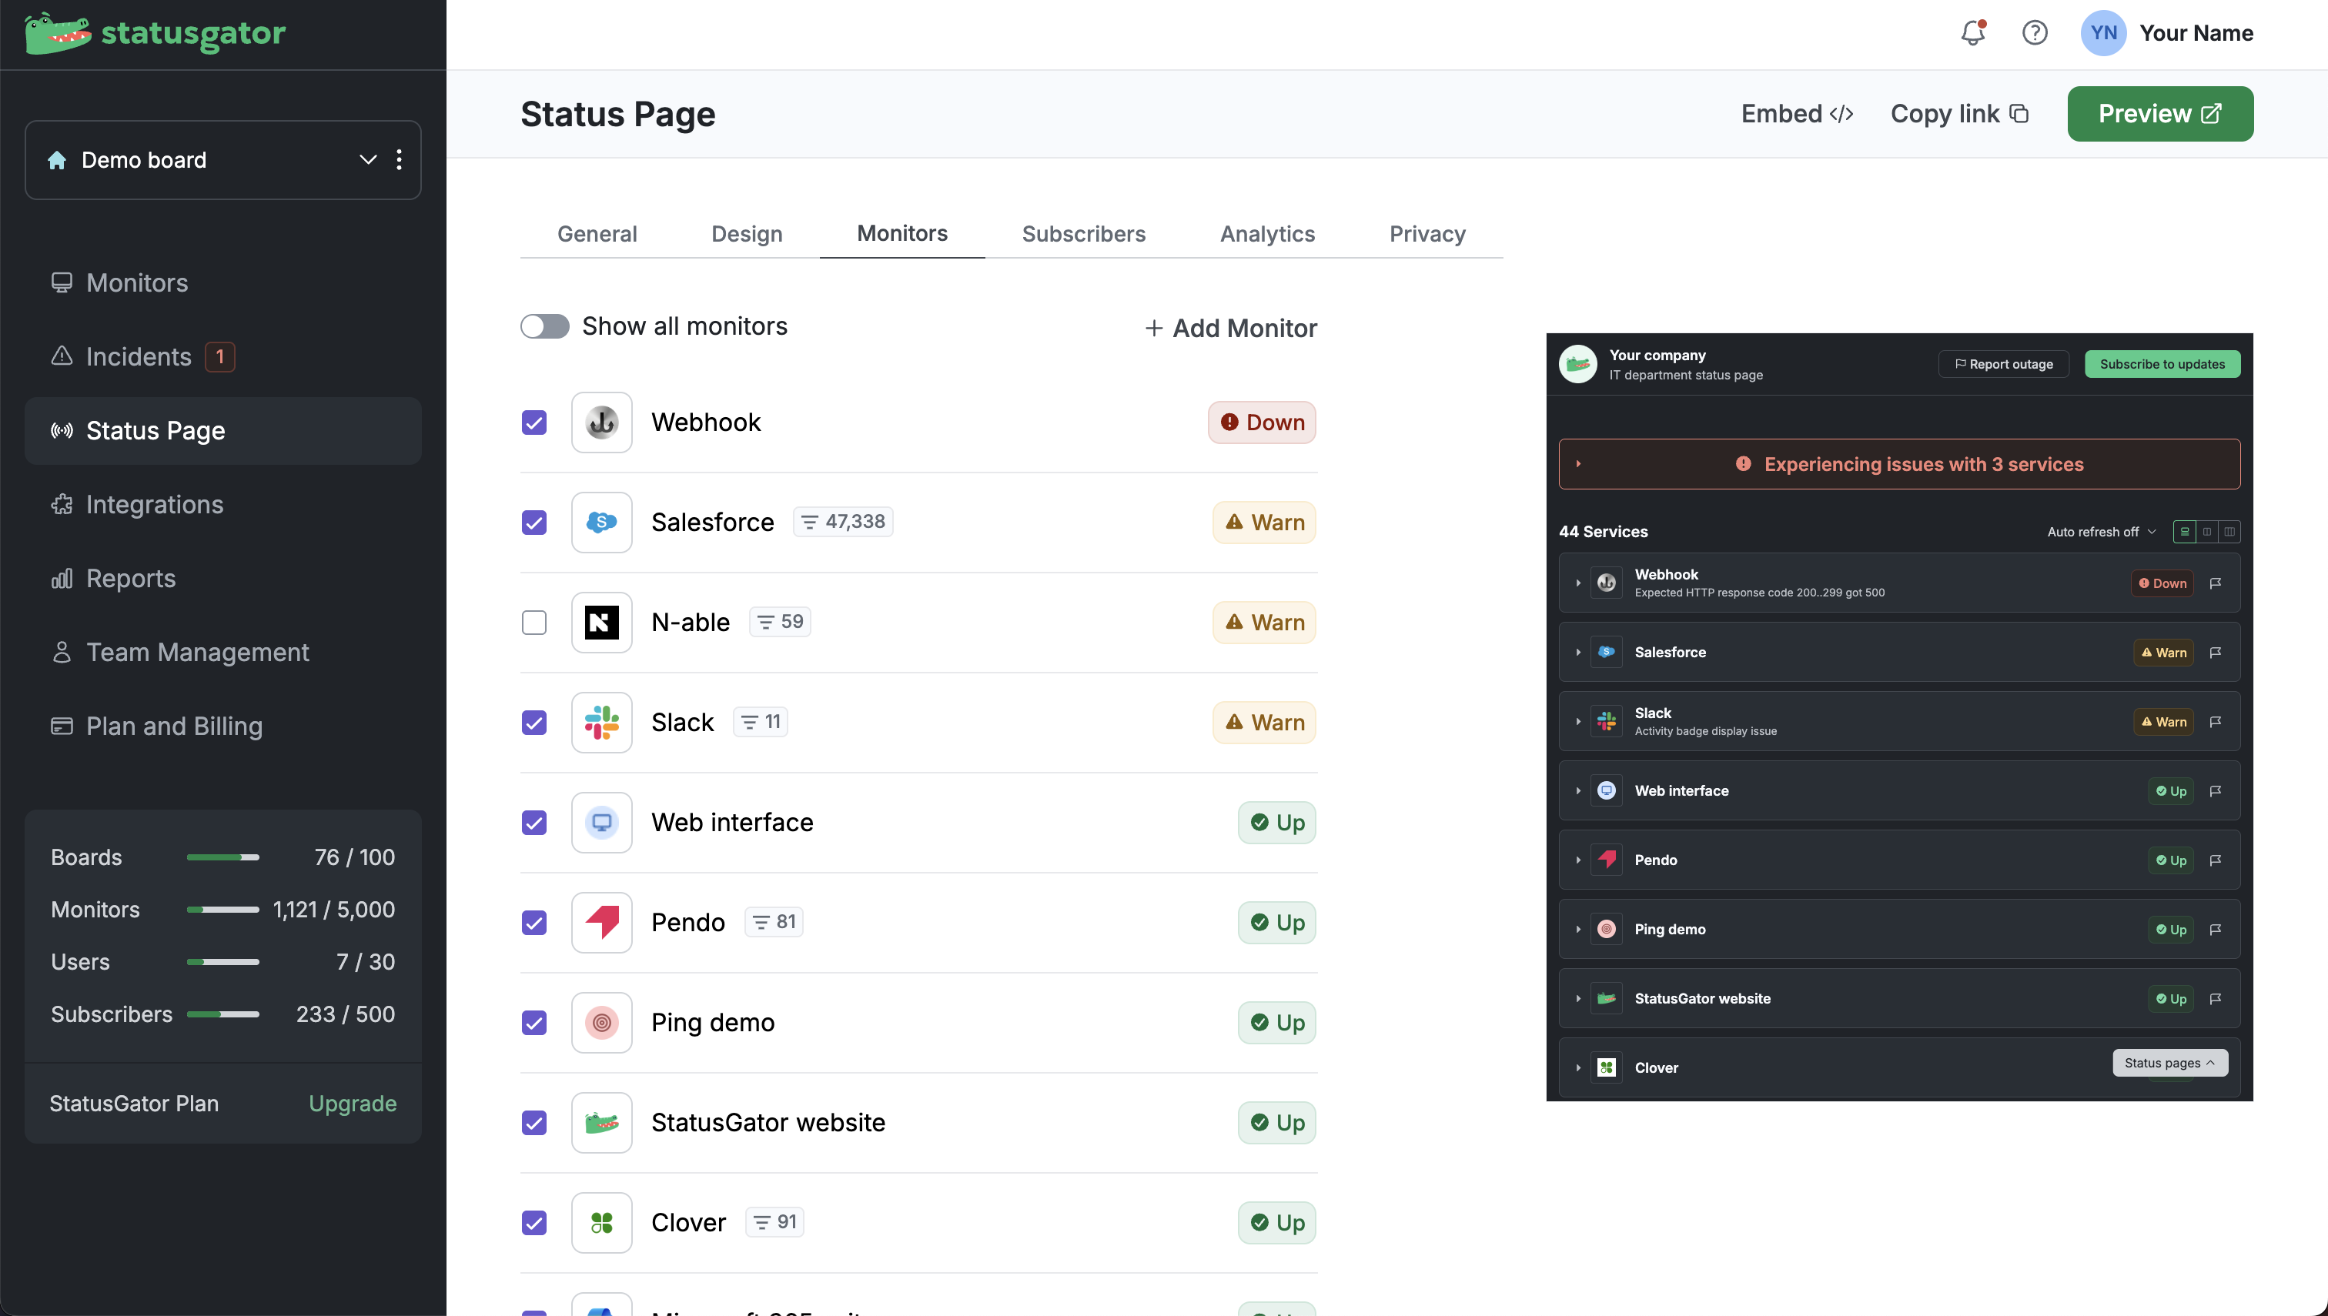Open the Auto refresh off dropdown
The image size is (2328, 1316).
point(2101,532)
